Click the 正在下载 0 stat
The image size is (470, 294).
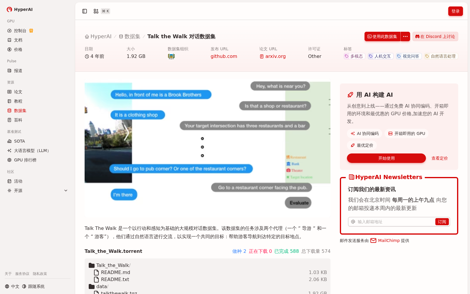click(260, 251)
